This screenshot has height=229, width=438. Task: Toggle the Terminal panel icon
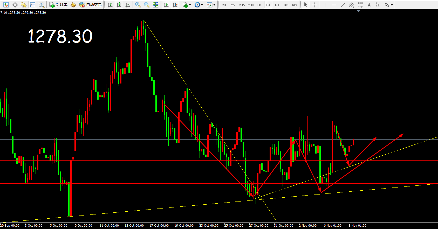(32, 5)
